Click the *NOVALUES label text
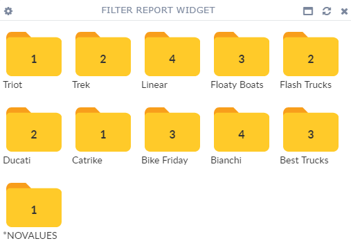This screenshot has width=351, height=250. coord(30,235)
